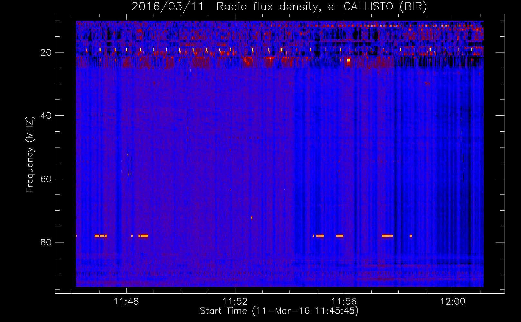Click the bright yellow burst near 11:56 at 22 MHz

click(348, 60)
